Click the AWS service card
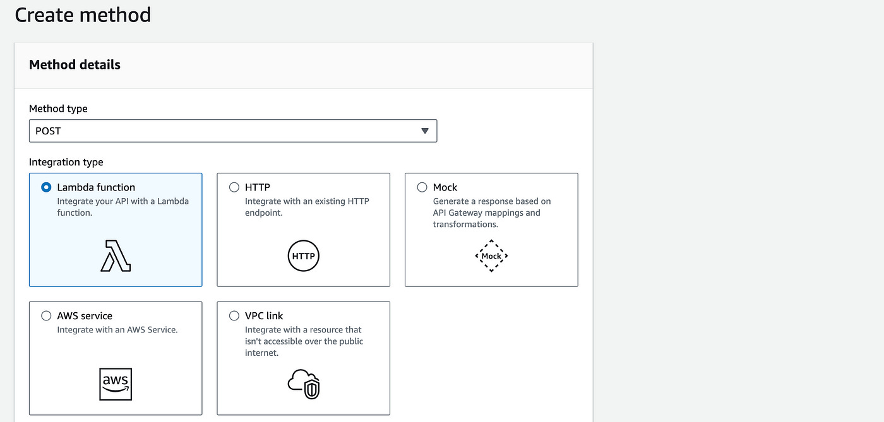This screenshot has height=422, width=884. (116, 358)
